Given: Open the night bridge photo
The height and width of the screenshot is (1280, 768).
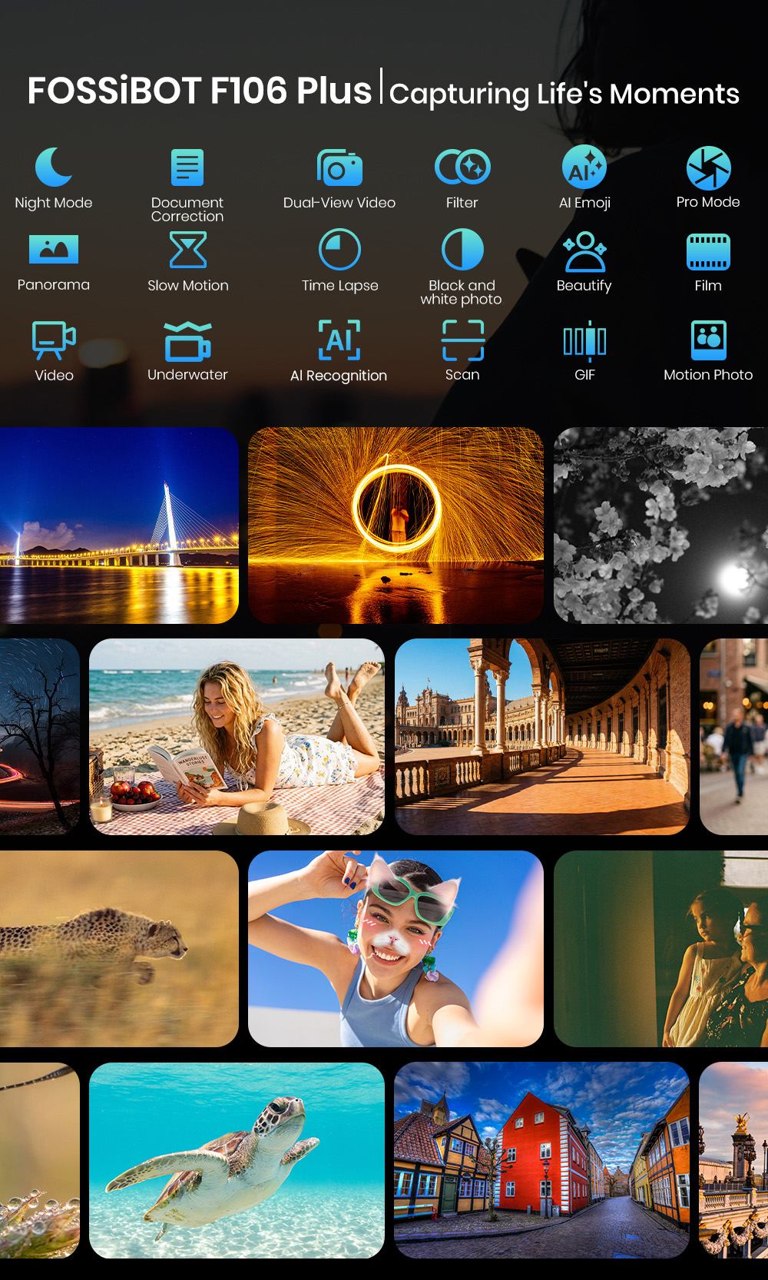Looking at the screenshot, I should [x=119, y=526].
